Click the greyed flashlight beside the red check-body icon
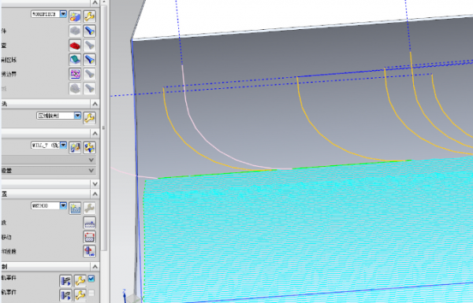Image resolution: width=473 pixels, height=303 pixels. tap(90, 46)
